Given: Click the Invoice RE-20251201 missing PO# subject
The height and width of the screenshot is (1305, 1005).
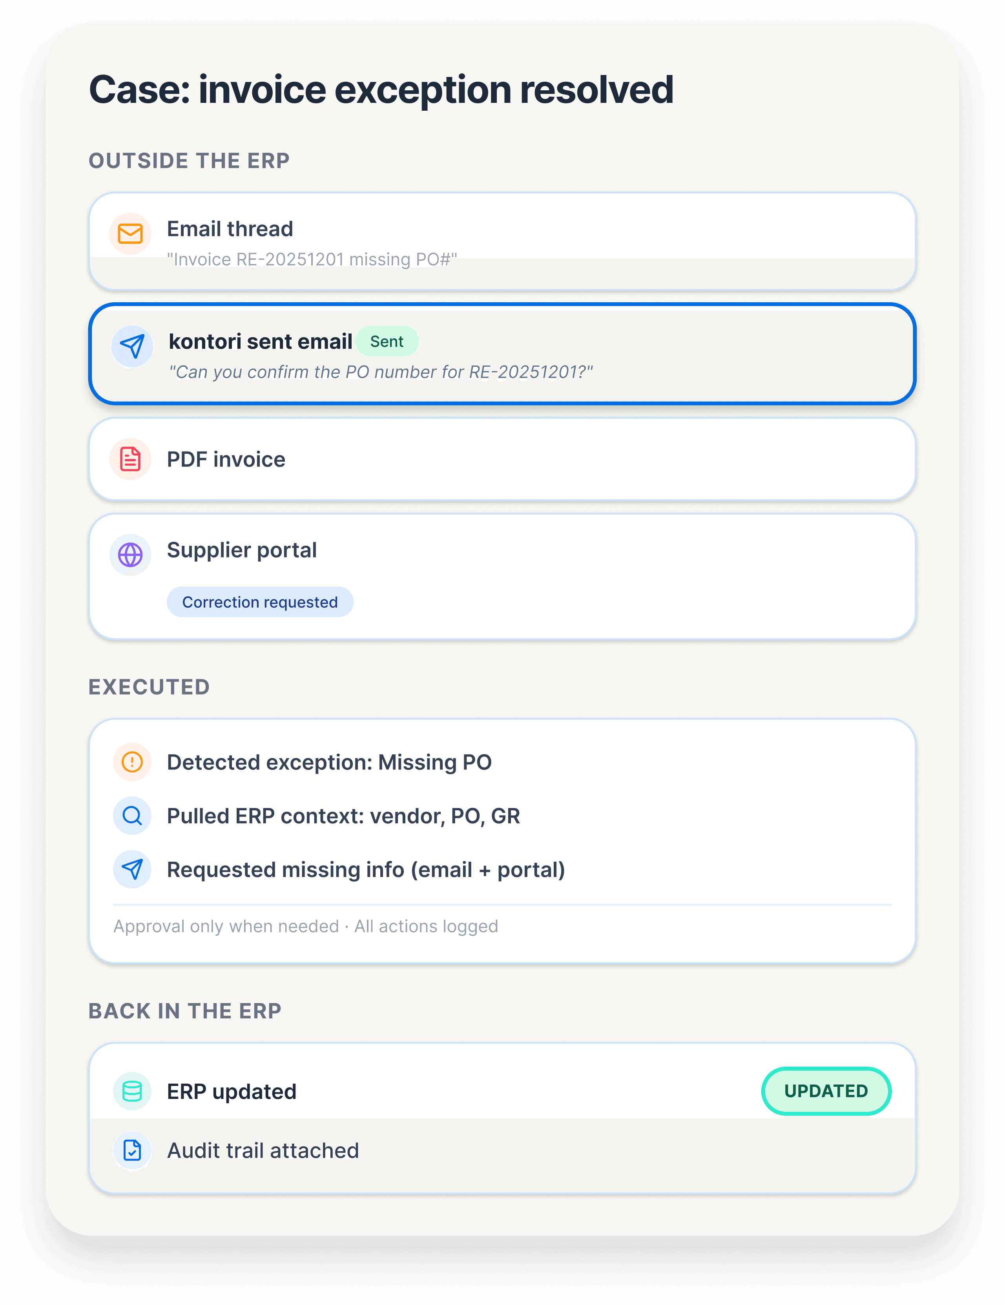Looking at the screenshot, I should [312, 260].
